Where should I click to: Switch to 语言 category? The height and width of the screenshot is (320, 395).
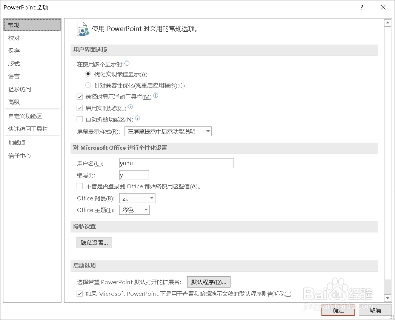[32, 76]
